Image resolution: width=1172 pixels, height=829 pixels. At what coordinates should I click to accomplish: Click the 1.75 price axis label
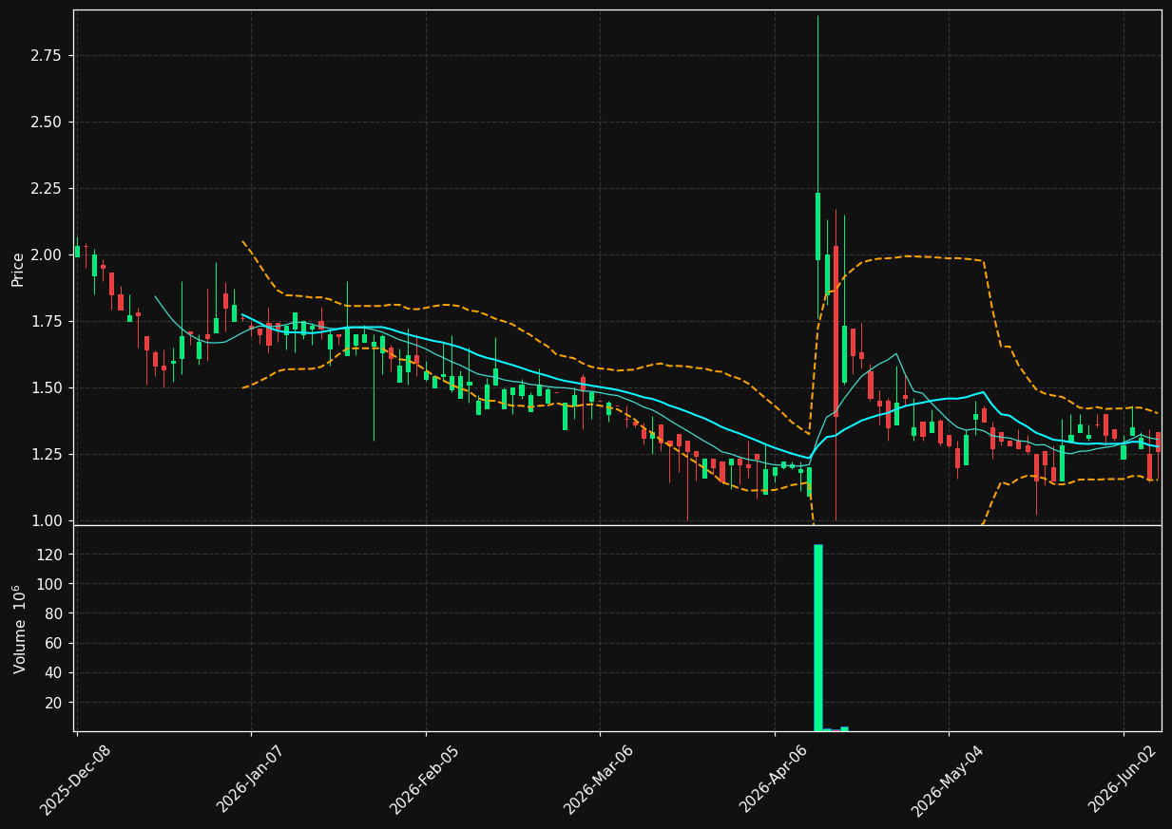click(46, 322)
